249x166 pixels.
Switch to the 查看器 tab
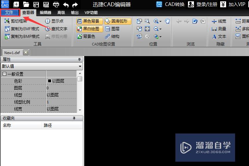tap(28, 12)
